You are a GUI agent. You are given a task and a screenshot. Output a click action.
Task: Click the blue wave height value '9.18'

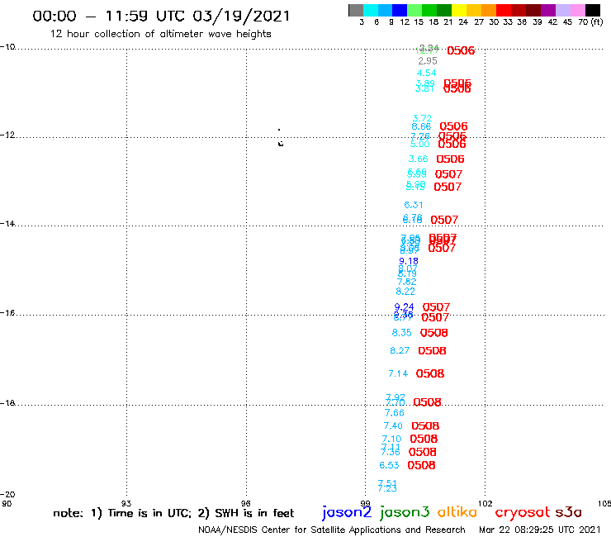click(x=409, y=261)
